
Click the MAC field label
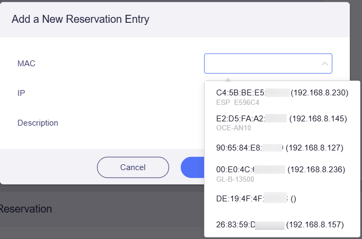[x=26, y=64]
